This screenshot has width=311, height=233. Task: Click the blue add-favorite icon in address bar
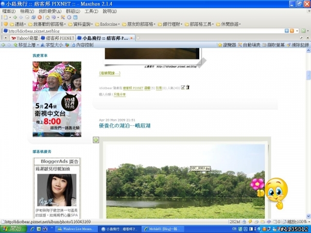tap(287, 31)
